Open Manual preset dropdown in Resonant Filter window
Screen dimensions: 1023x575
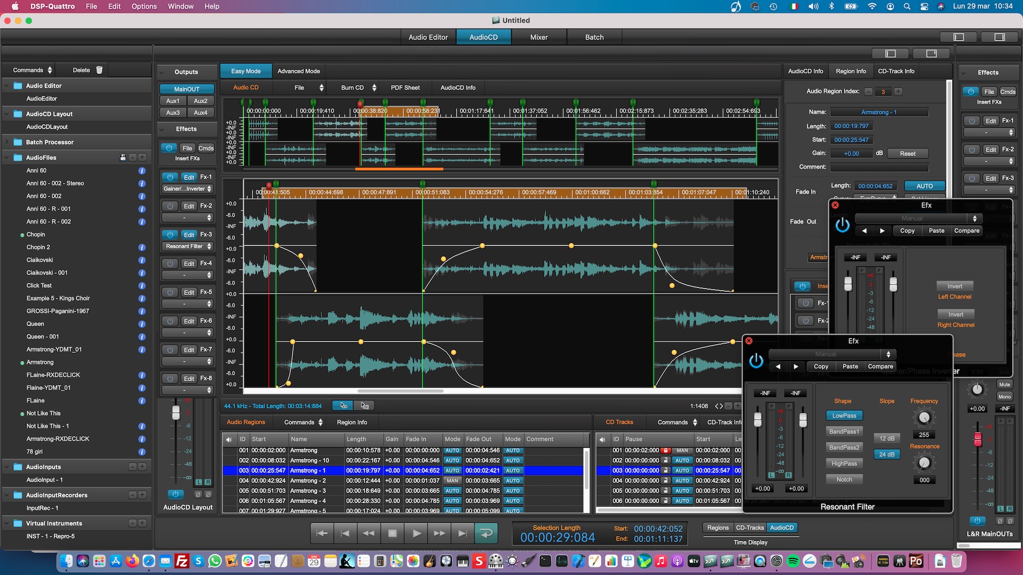[832, 354]
